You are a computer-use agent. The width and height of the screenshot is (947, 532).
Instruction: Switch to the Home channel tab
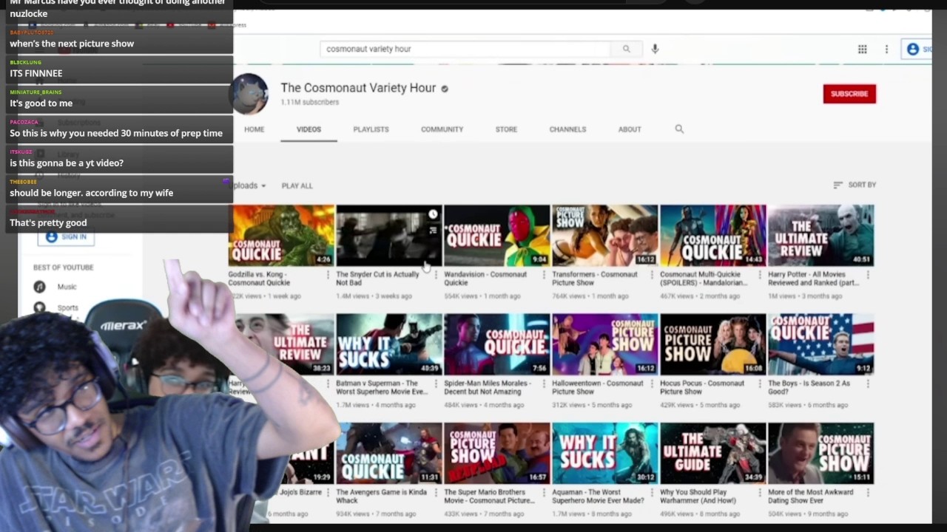(254, 129)
